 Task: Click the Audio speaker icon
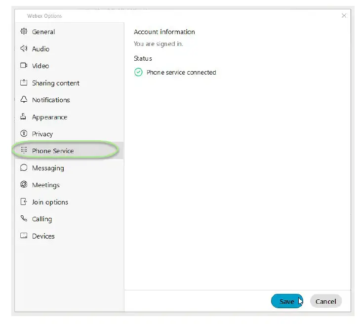pos(24,48)
